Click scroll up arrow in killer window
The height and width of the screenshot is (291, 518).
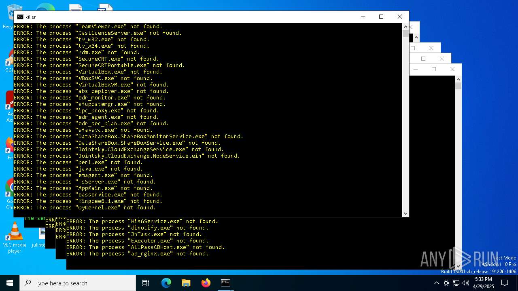(x=405, y=27)
